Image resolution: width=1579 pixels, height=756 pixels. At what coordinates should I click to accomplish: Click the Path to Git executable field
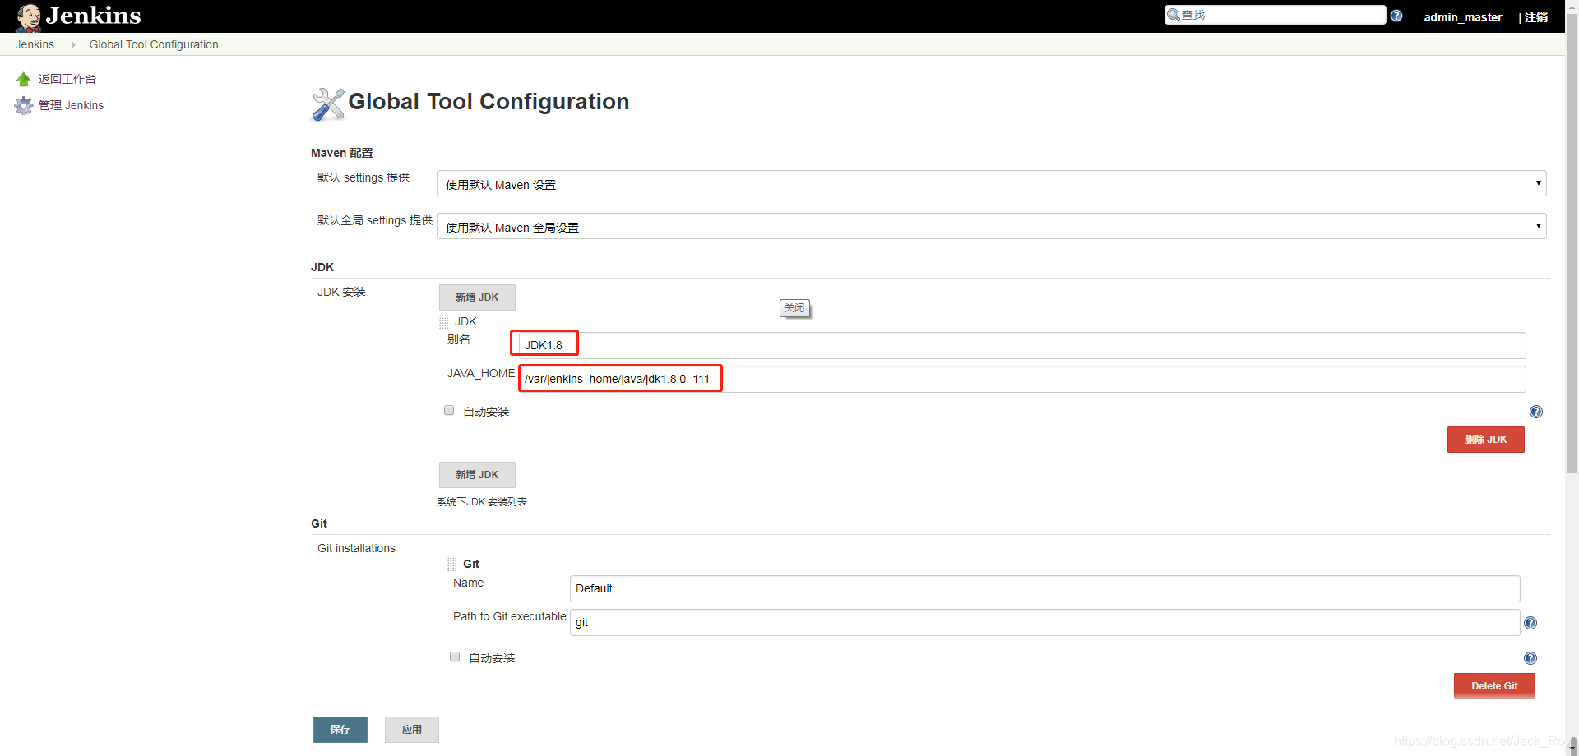click(x=1044, y=622)
